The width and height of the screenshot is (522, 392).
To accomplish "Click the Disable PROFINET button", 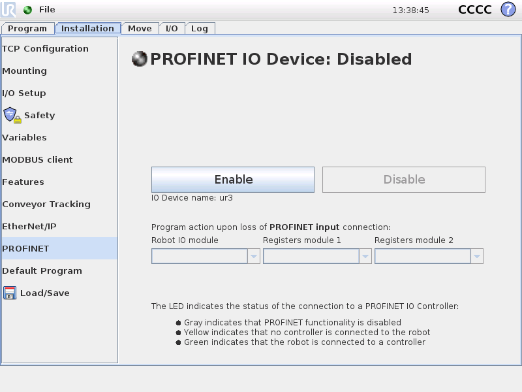I will [404, 180].
